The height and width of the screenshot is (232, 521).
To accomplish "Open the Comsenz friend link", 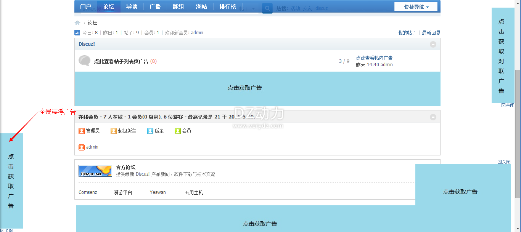I will (x=88, y=192).
